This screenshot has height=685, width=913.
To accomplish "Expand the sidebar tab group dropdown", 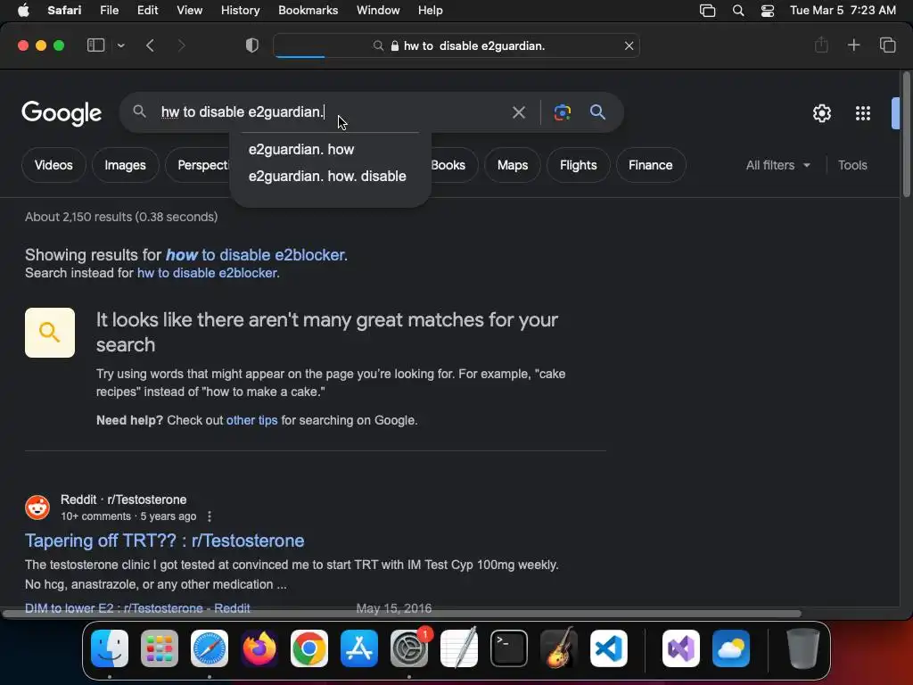I will click(x=120, y=45).
